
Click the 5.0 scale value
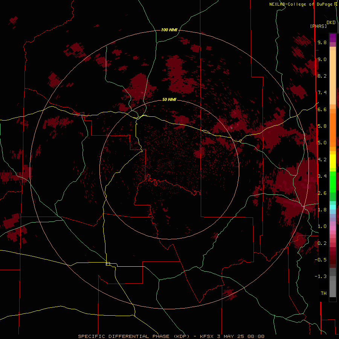point(322,143)
